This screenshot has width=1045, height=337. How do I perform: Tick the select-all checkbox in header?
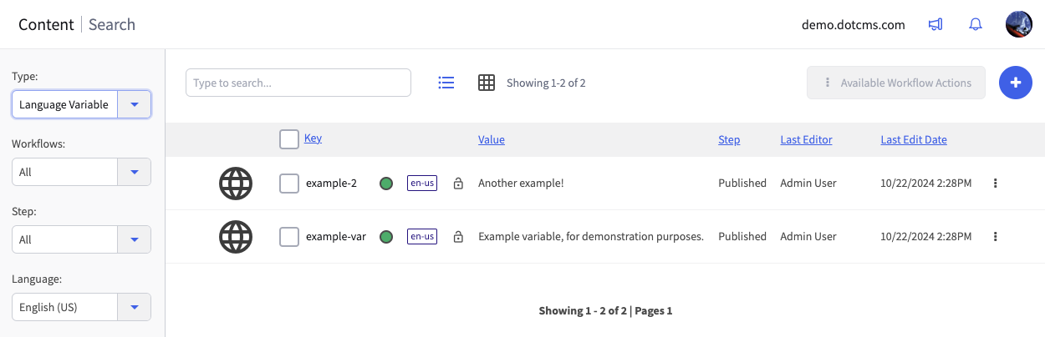(x=289, y=139)
